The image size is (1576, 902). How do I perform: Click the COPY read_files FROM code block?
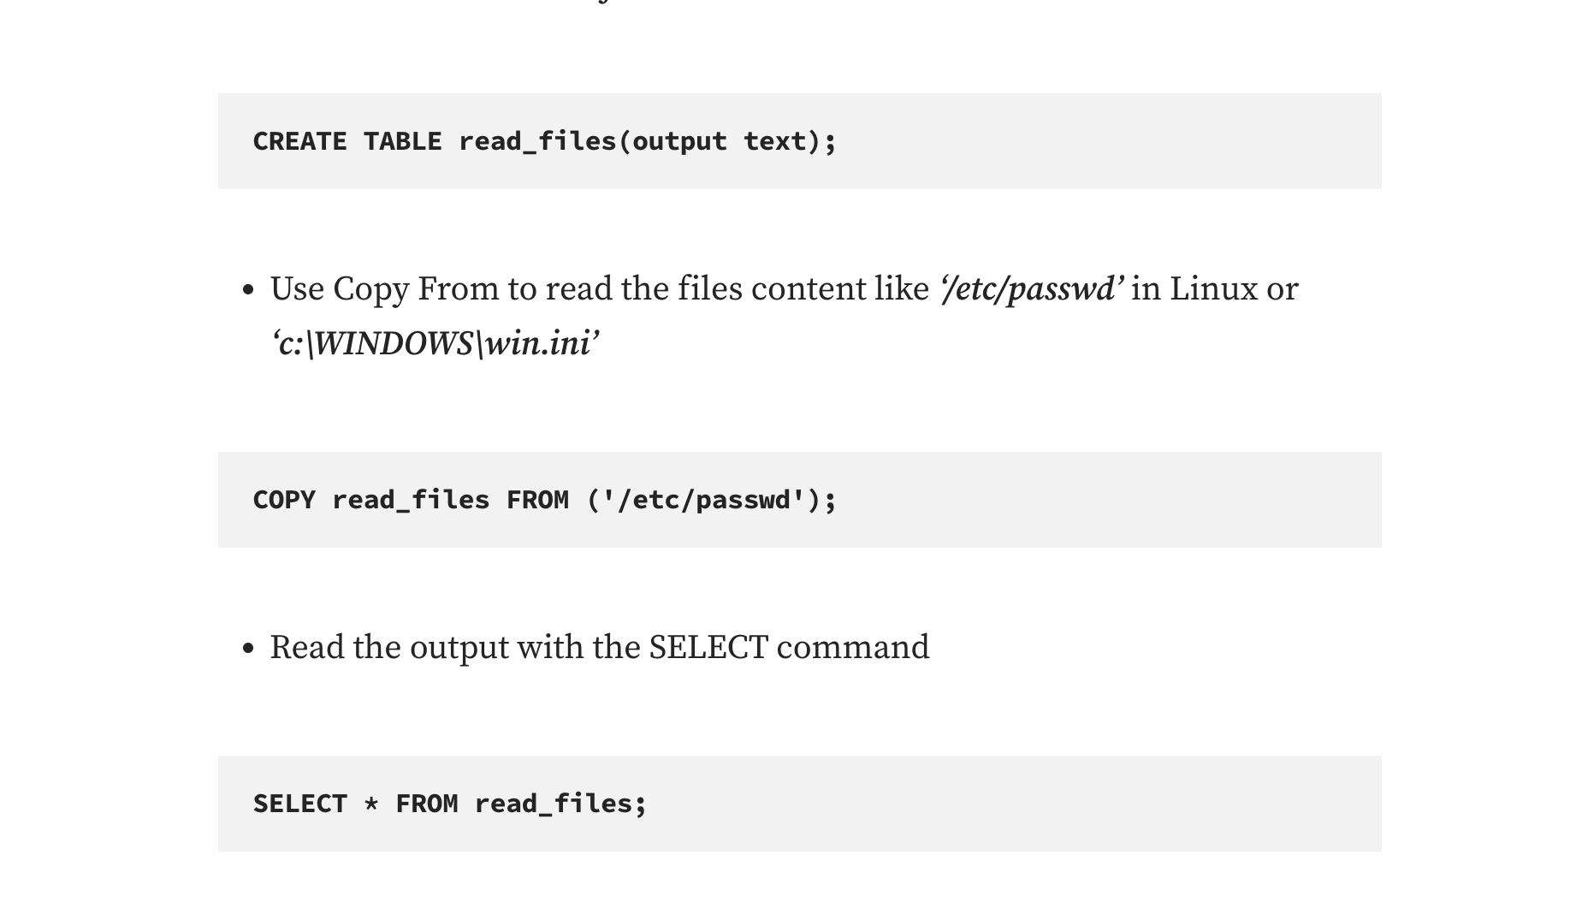(799, 500)
